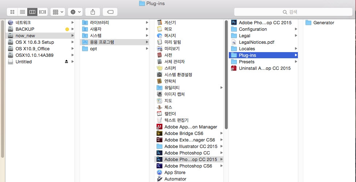Open the item arrangement dropdown
The height and width of the screenshot is (182, 356).
click(x=58, y=12)
